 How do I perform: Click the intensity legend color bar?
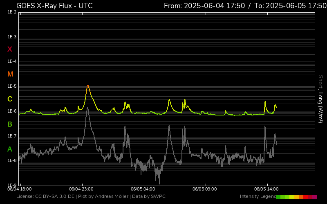296,197
